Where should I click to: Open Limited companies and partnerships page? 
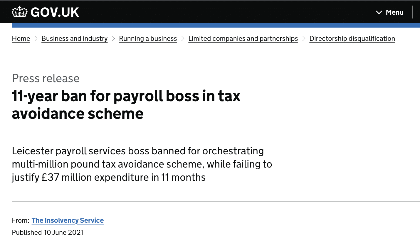point(243,38)
